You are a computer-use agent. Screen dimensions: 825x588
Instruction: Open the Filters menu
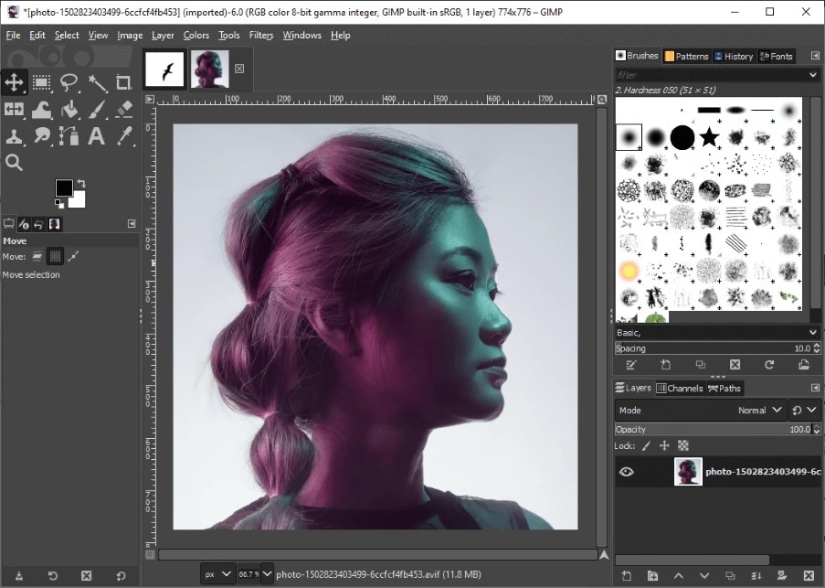(261, 35)
